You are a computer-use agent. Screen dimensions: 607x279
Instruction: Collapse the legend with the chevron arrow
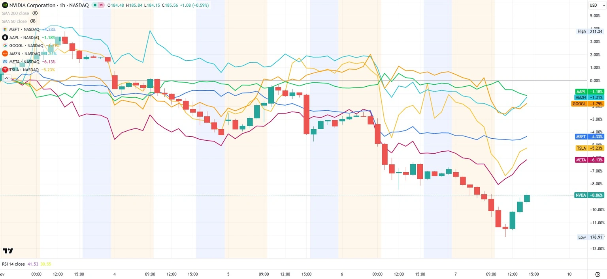point(7,78)
